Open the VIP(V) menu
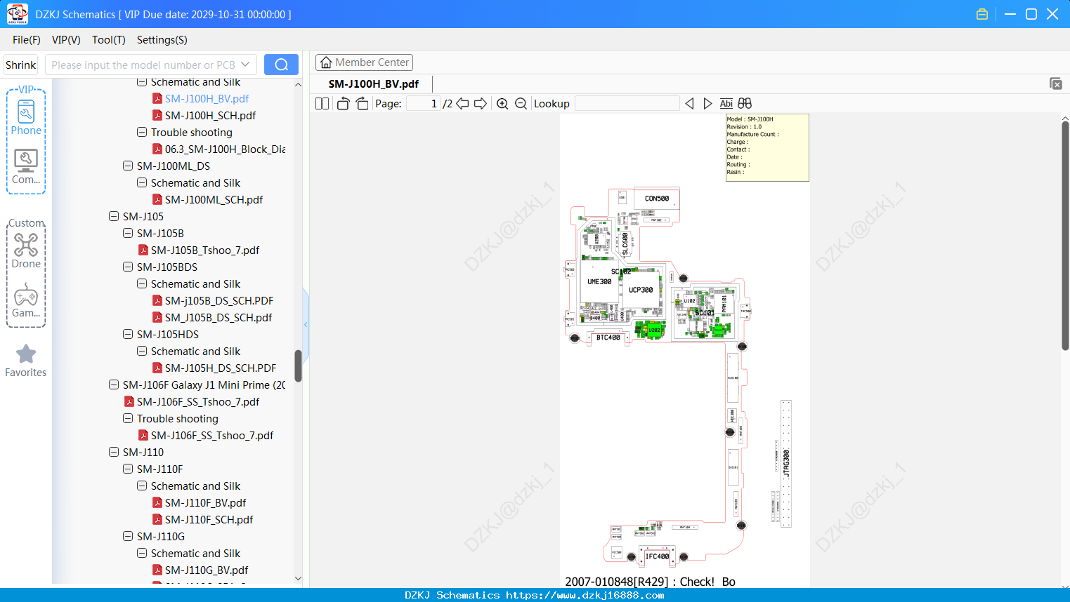Viewport: 1070px width, 602px height. tap(66, 40)
